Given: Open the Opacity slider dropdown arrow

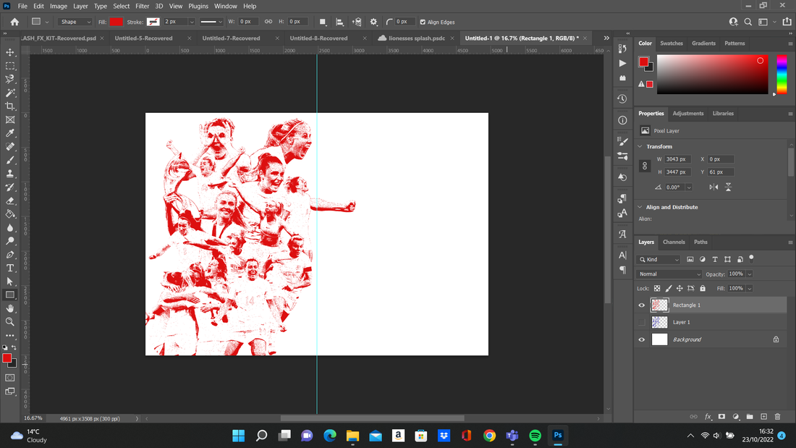Looking at the screenshot, I should click(750, 274).
